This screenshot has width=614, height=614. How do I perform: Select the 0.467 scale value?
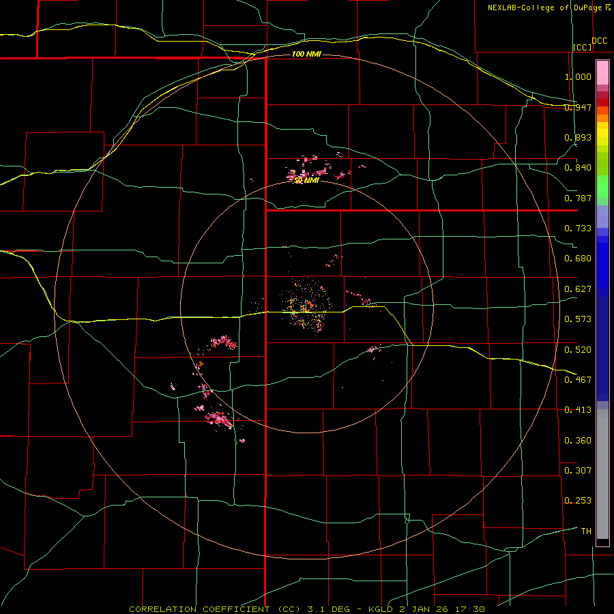(x=578, y=380)
